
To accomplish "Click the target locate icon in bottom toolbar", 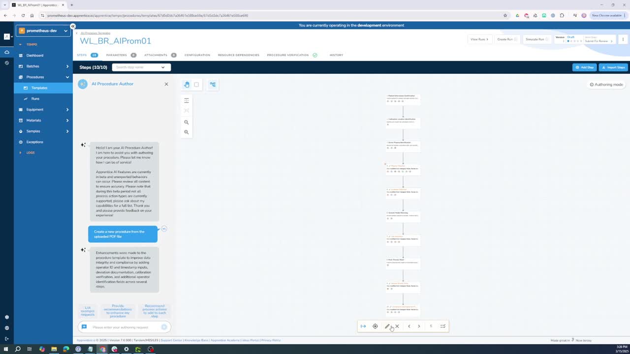I will pyautogui.click(x=375, y=326).
